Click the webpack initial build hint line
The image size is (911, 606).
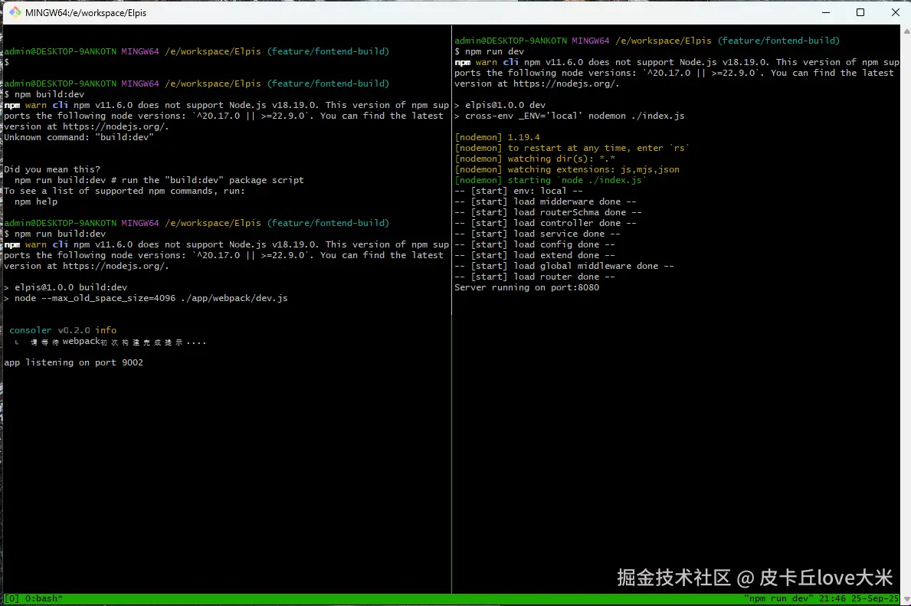click(x=110, y=342)
